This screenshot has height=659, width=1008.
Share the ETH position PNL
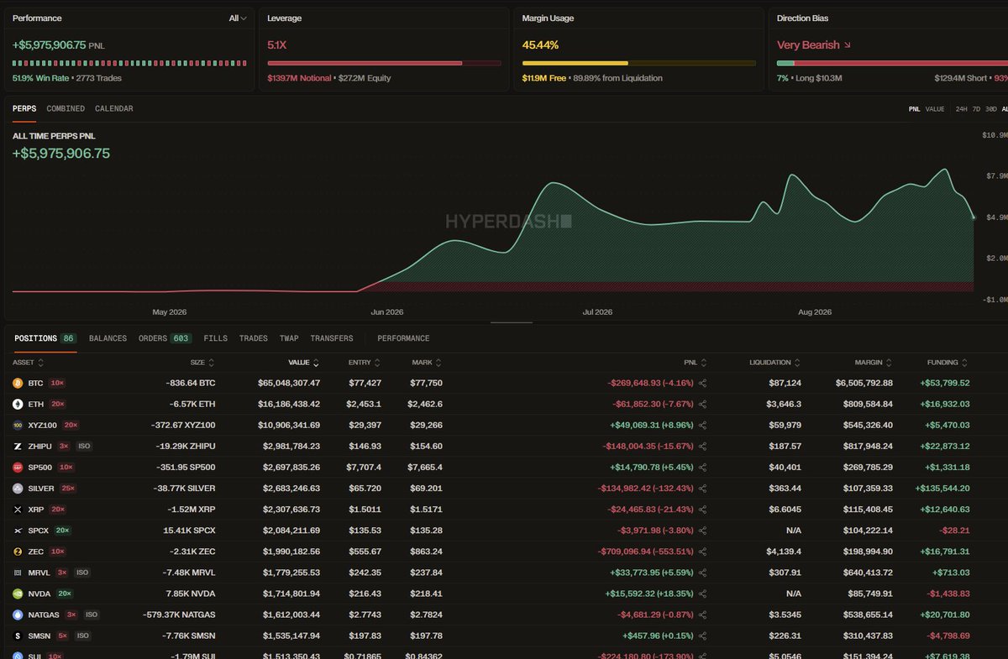(702, 404)
